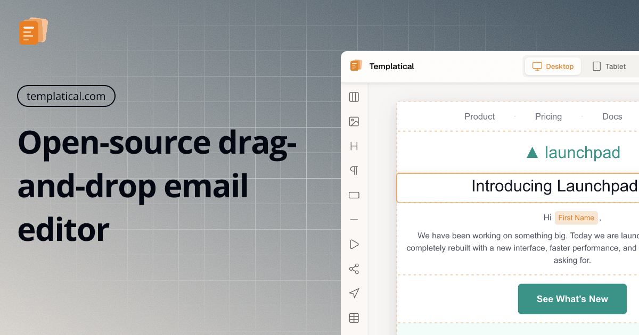Select the Columns layout block icon
The height and width of the screenshot is (335, 639).
(354, 97)
